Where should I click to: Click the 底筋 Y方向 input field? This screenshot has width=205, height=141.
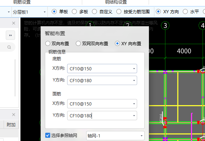pos(102,80)
